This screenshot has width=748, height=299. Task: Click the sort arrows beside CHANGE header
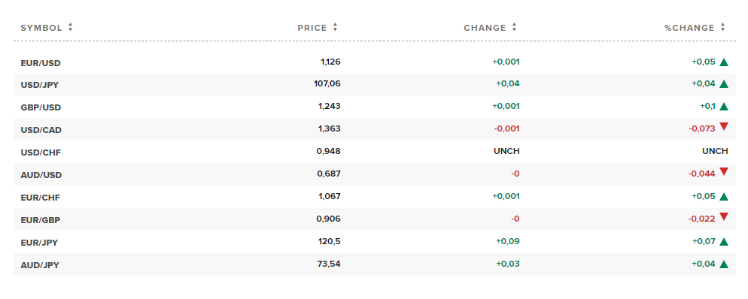tap(514, 28)
